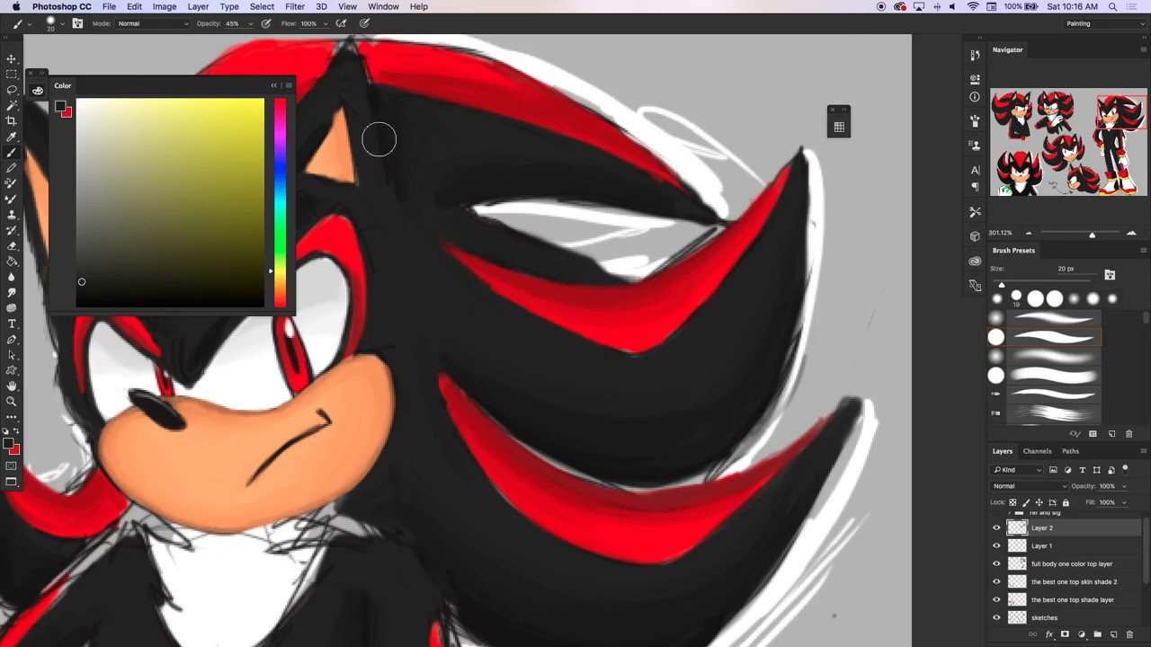Open the Info panel icon
Image resolution: width=1151 pixels, height=647 pixels.
click(976, 97)
